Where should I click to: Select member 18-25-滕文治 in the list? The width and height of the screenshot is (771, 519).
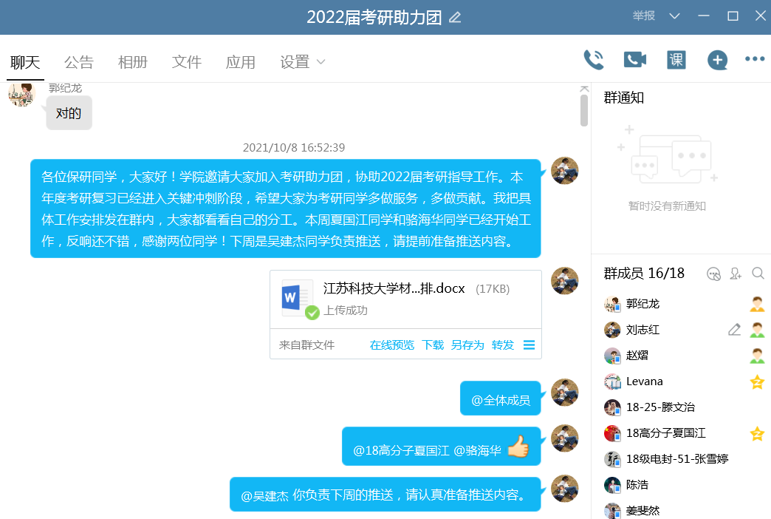click(659, 407)
